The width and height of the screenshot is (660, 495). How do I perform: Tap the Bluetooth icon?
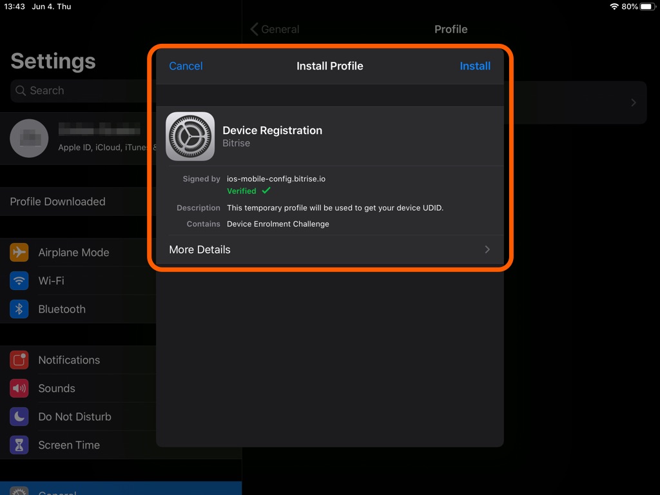coord(19,309)
